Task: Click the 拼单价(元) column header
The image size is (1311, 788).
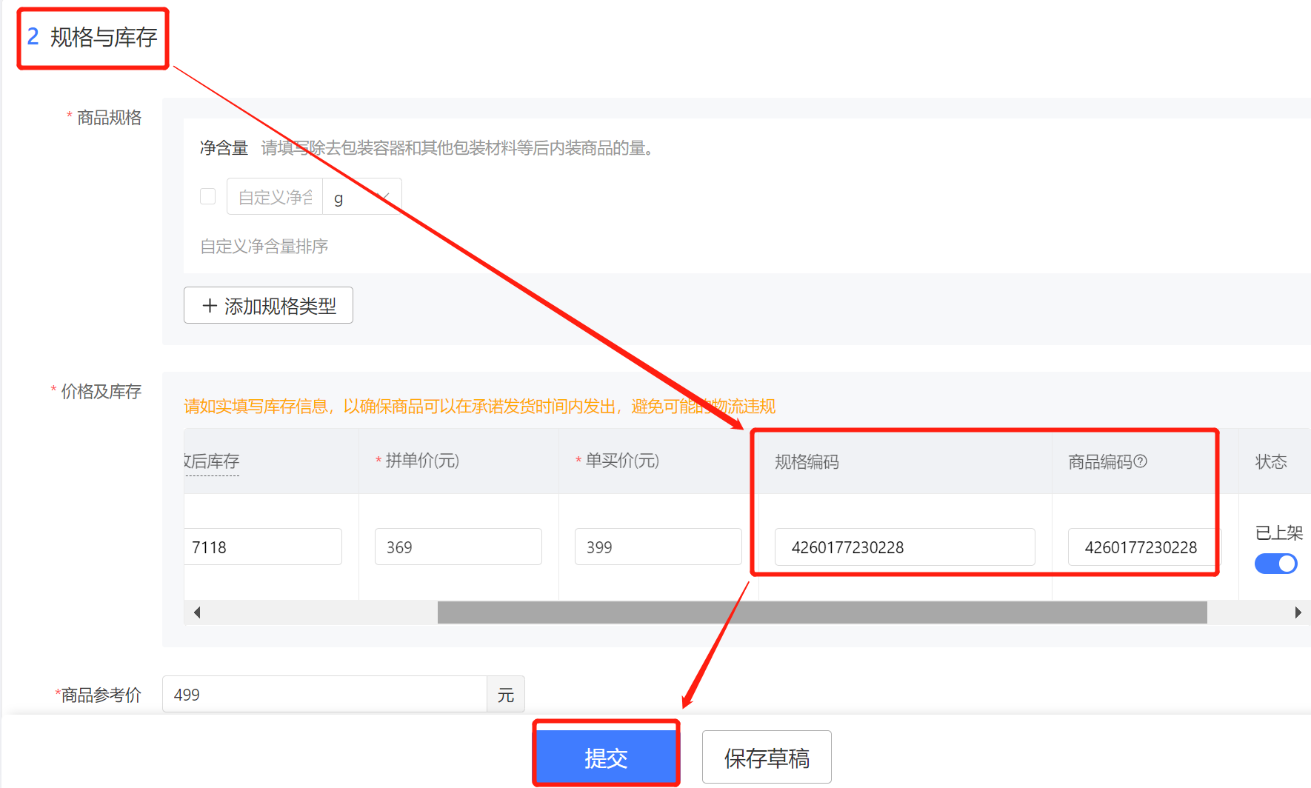Action: coord(422,461)
